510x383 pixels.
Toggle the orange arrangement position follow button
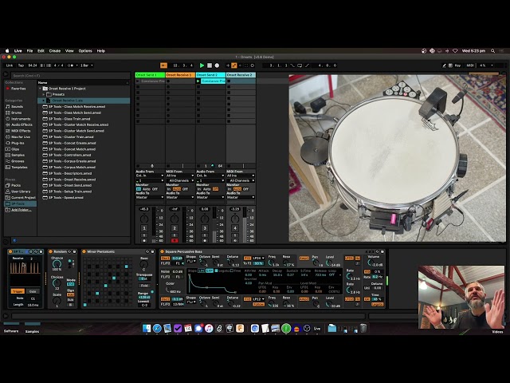pyautogui.click(x=163, y=65)
